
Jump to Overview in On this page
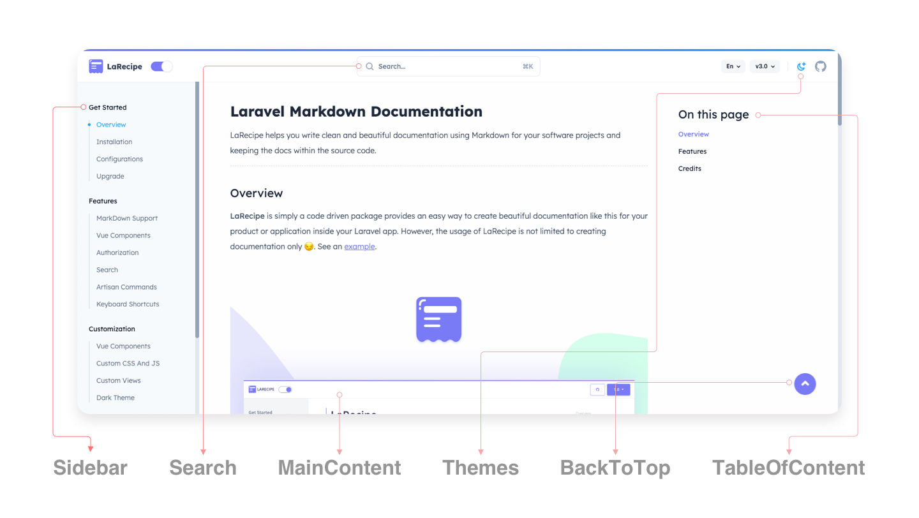[x=694, y=135]
